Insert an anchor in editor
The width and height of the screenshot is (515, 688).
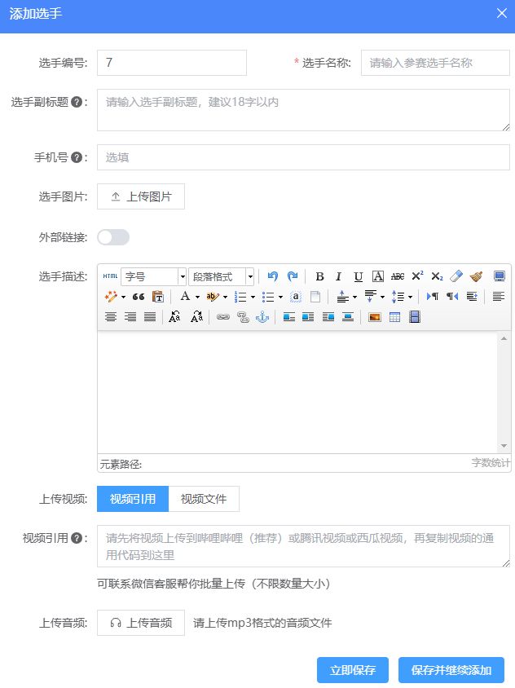tap(262, 317)
